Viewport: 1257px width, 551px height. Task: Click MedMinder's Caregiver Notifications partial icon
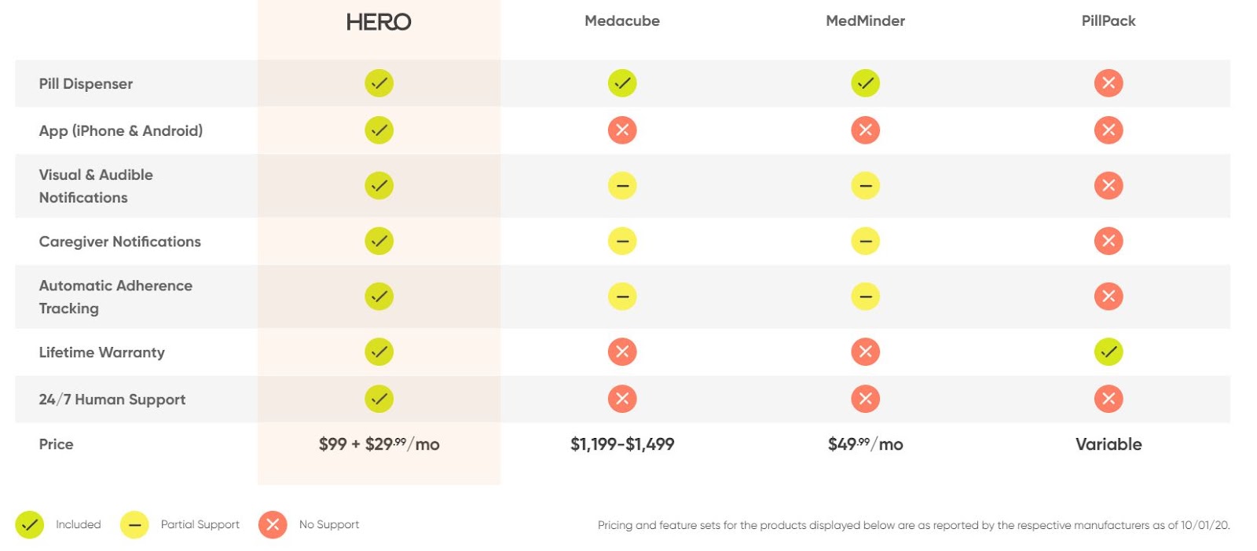tap(865, 242)
